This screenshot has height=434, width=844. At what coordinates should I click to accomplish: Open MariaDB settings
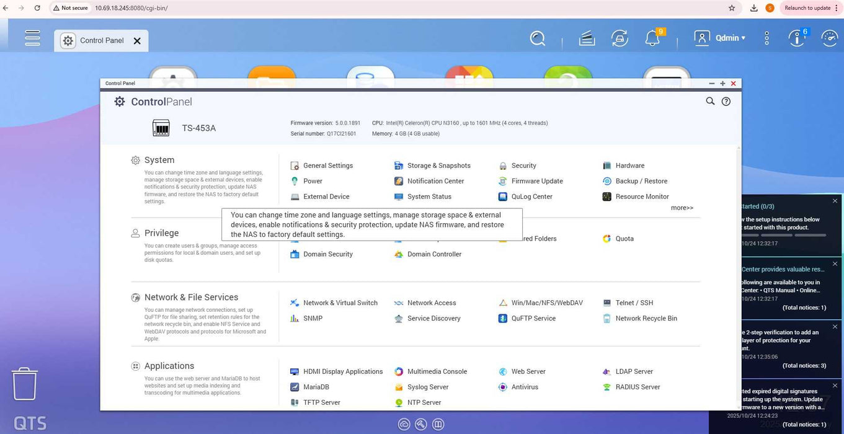(x=310, y=387)
